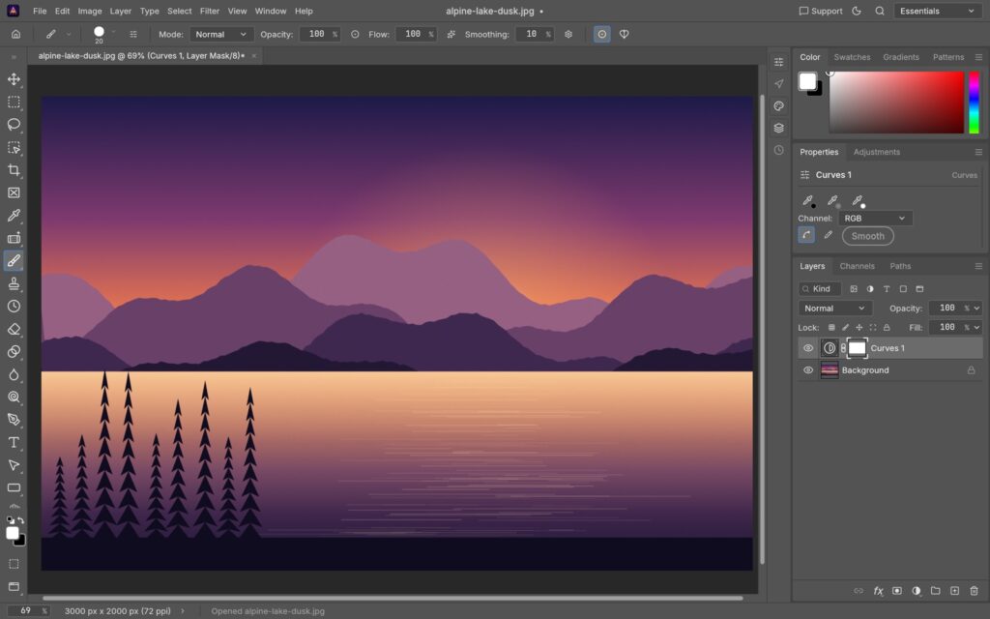Screen dimensions: 990x619
Task: Toggle pressure for brush size
Action: tap(601, 34)
